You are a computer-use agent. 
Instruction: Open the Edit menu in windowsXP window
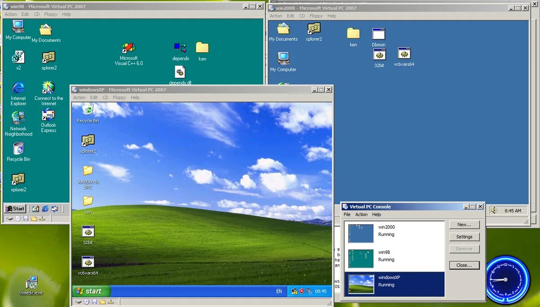pos(94,98)
